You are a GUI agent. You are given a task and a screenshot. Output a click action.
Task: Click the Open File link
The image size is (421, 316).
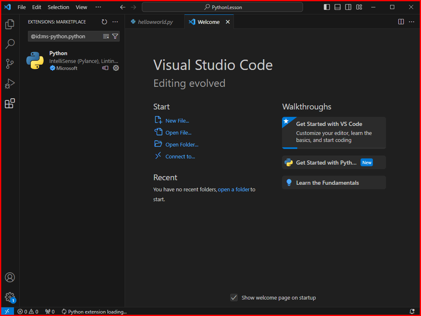pyautogui.click(x=178, y=133)
